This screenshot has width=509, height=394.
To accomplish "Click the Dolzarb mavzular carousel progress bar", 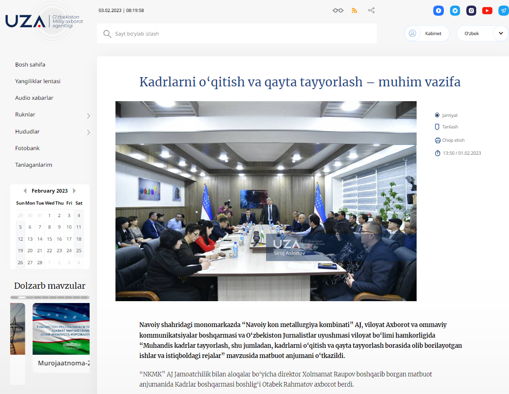I will tap(50, 297).
